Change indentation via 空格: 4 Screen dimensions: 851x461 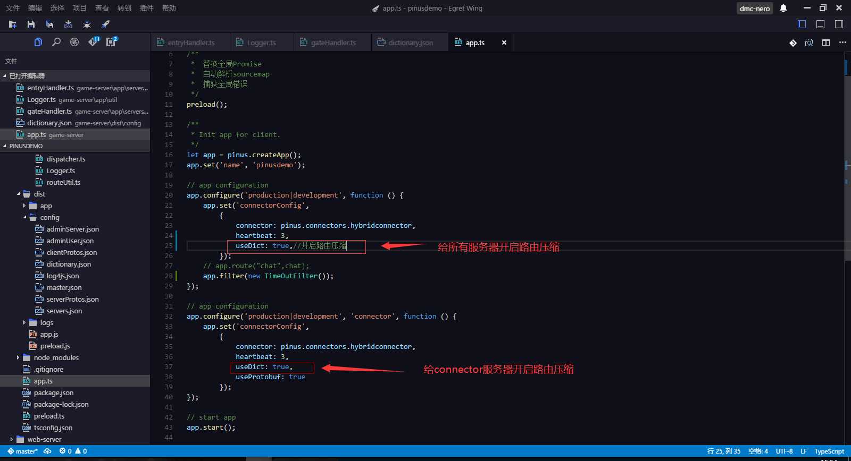coord(758,451)
